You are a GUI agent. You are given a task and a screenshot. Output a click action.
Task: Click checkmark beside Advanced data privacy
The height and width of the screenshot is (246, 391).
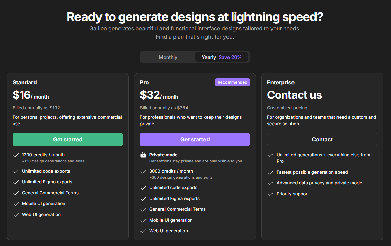coord(270,183)
